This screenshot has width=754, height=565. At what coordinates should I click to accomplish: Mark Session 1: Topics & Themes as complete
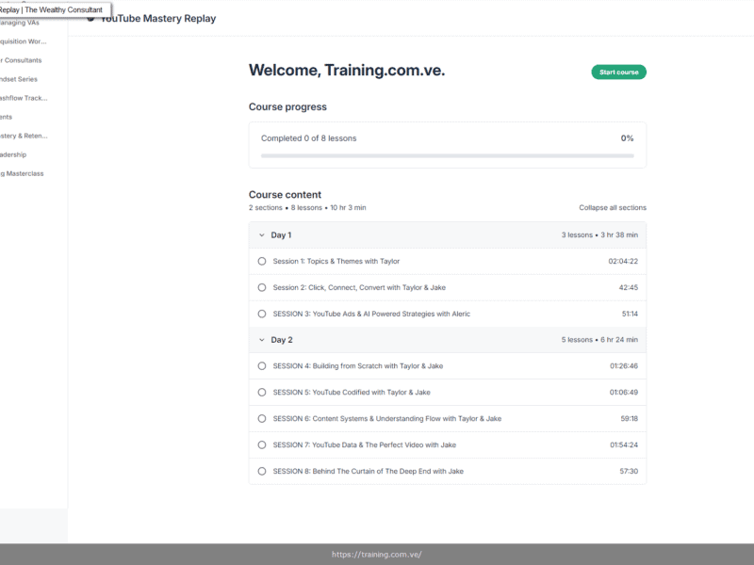pos(262,261)
